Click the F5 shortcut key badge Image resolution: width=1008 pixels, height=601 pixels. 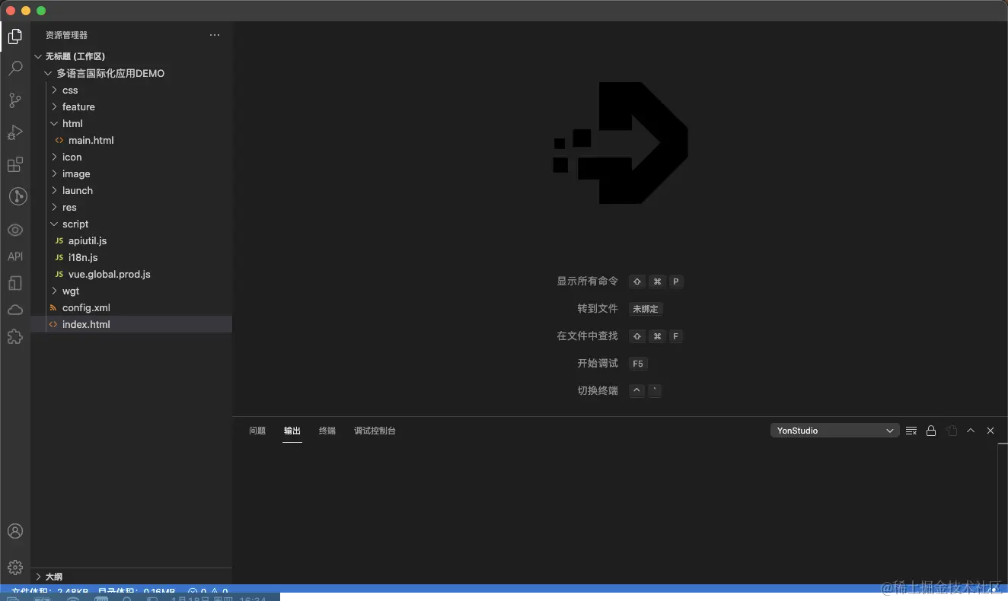tap(638, 364)
